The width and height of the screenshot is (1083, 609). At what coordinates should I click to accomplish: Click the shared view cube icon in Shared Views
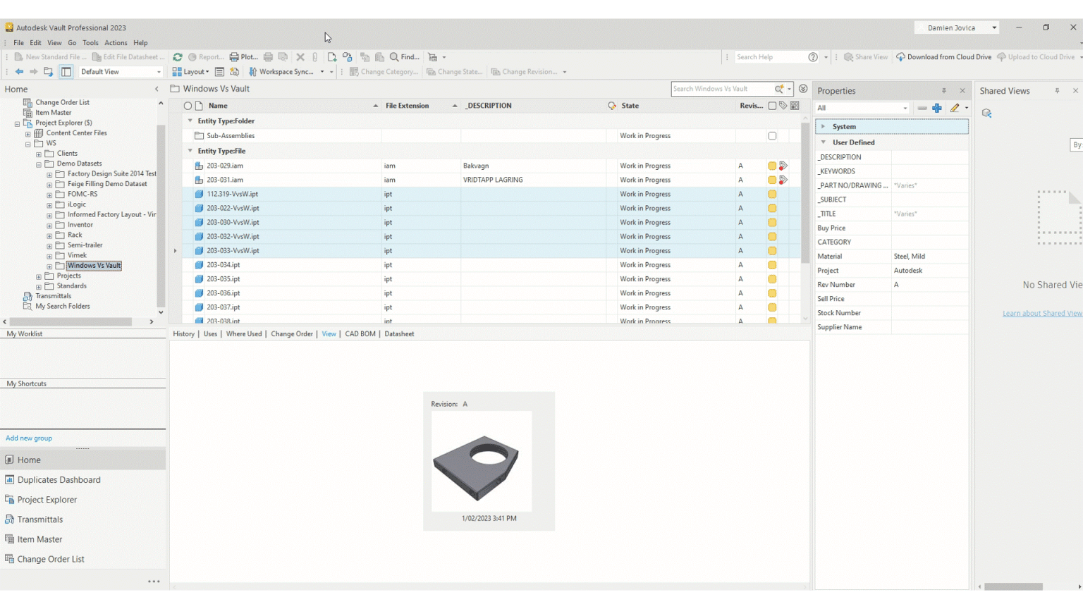(987, 113)
